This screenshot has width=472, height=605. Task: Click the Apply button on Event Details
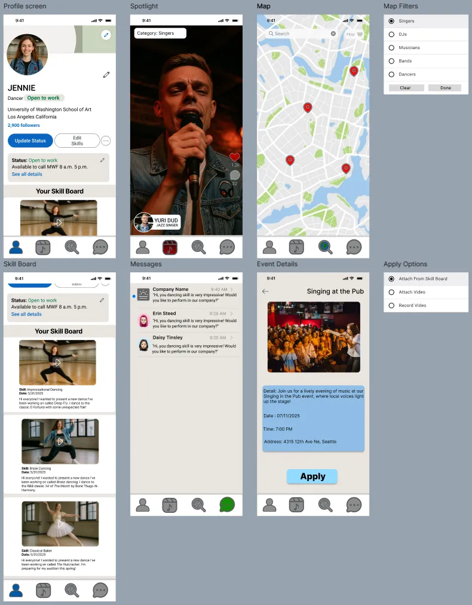coord(312,476)
